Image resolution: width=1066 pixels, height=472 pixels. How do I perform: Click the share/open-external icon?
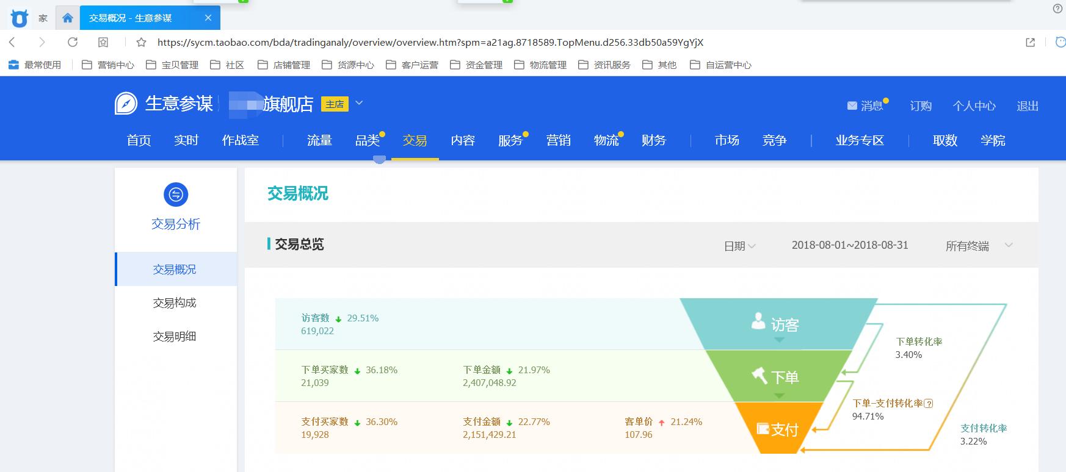tap(1031, 42)
